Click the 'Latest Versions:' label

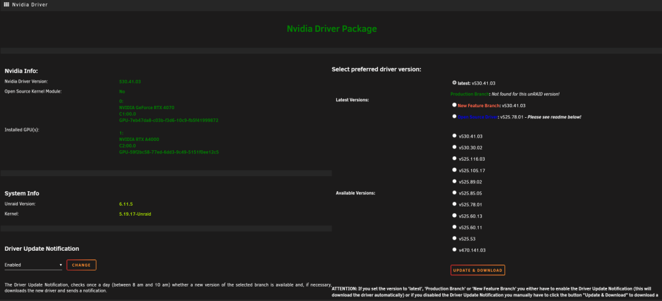pos(352,100)
